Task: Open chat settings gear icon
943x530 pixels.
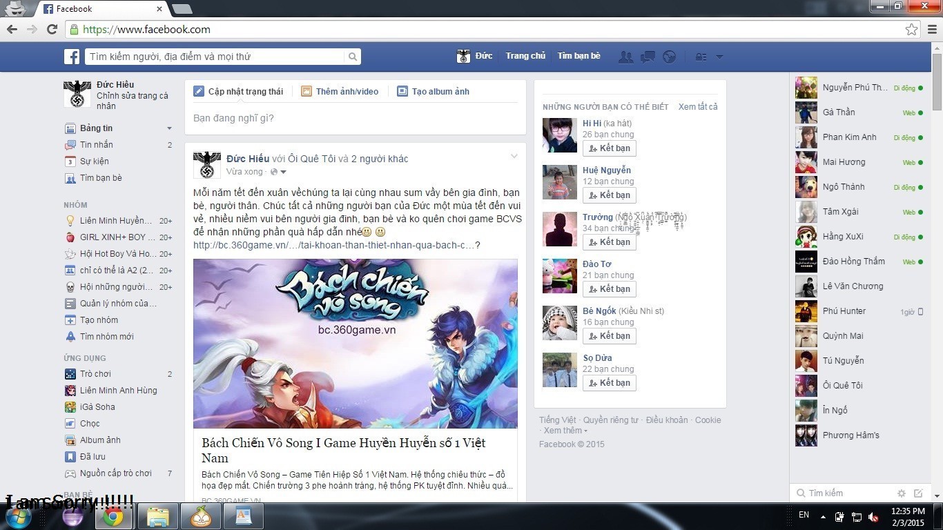Action: (x=901, y=493)
